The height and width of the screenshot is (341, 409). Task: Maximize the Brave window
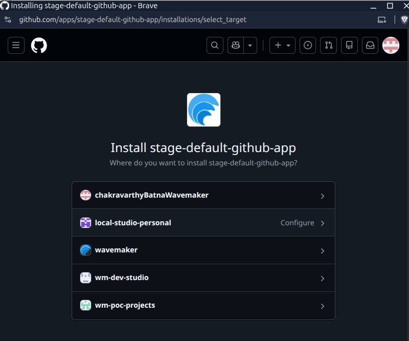(x=390, y=6)
